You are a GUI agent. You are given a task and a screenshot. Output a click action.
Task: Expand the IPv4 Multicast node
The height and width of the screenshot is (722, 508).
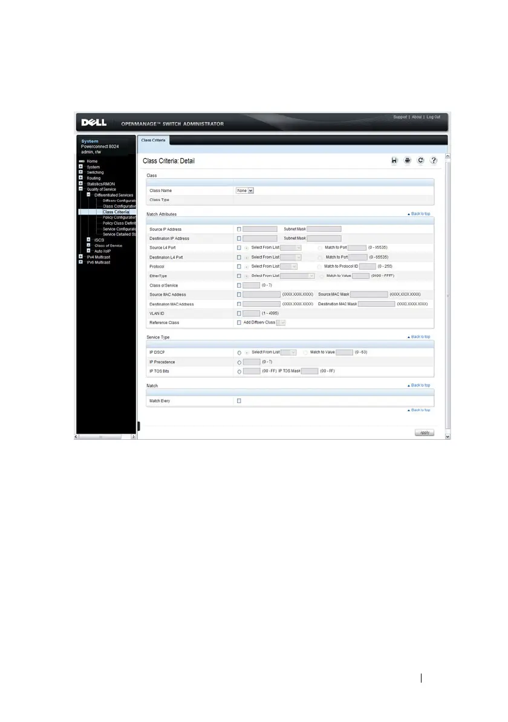pyautogui.click(x=80, y=256)
